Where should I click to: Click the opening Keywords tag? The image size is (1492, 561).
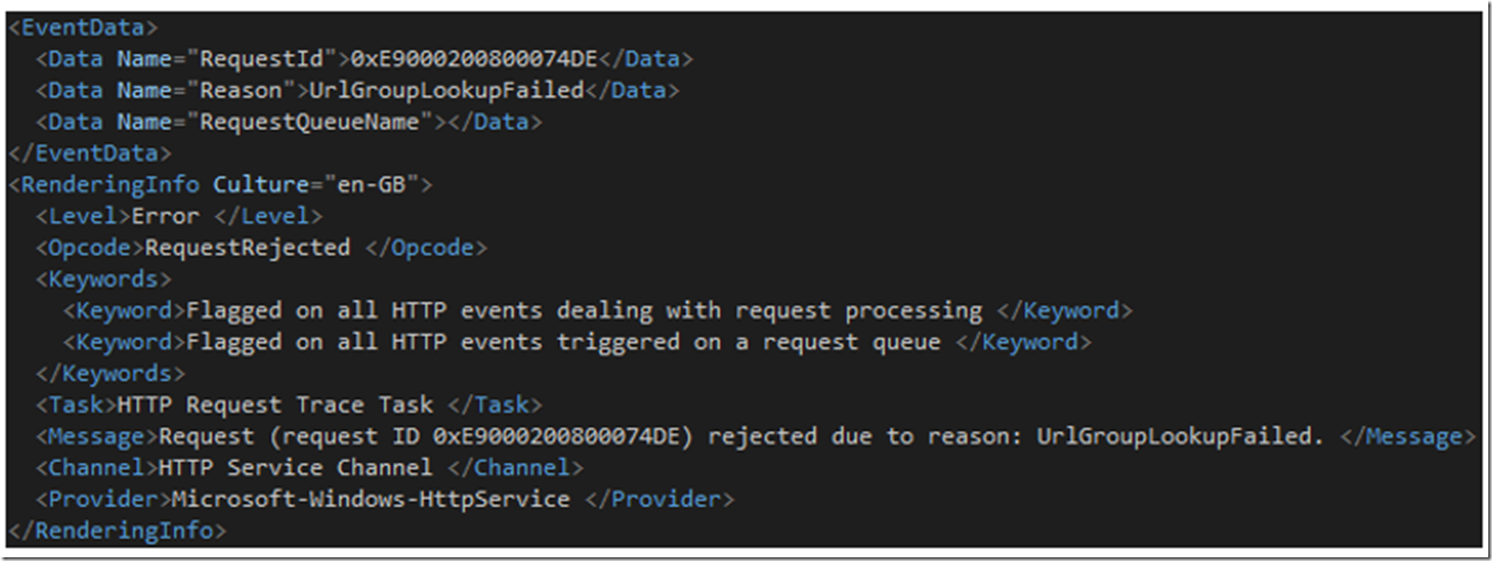(104, 279)
